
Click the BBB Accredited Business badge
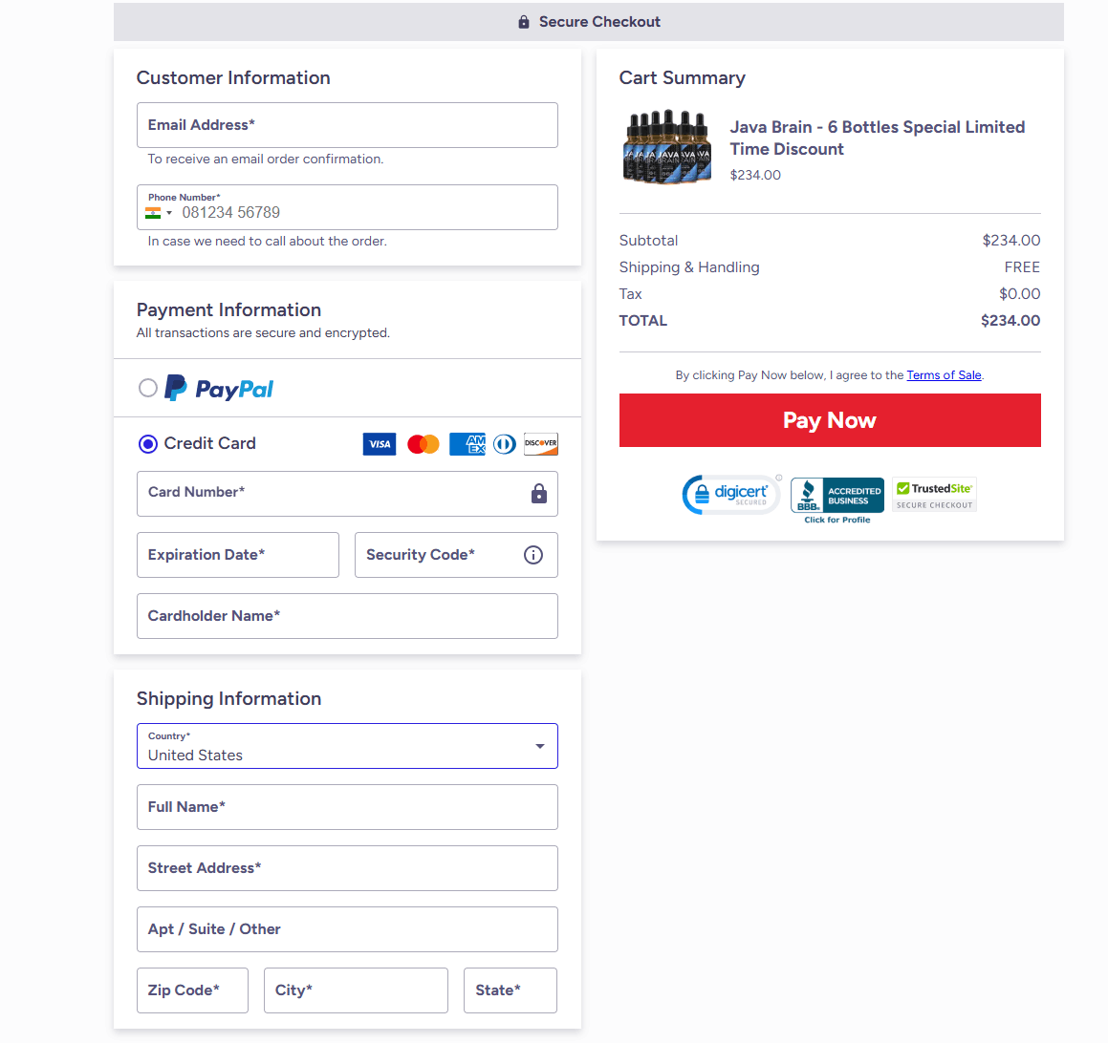click(x=836, y=494)
